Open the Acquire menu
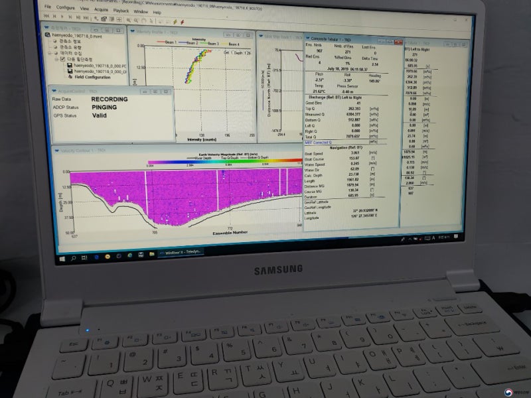This screenshot has height=398, width=531. pyautogui.click(x=101, y=9)
